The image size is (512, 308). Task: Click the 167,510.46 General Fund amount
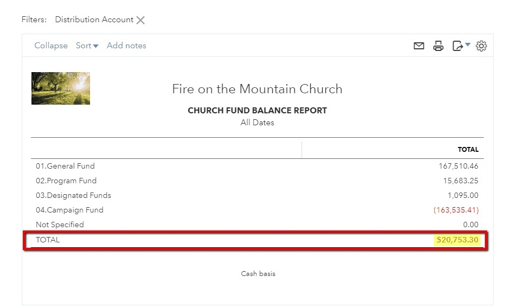[458, 166]
